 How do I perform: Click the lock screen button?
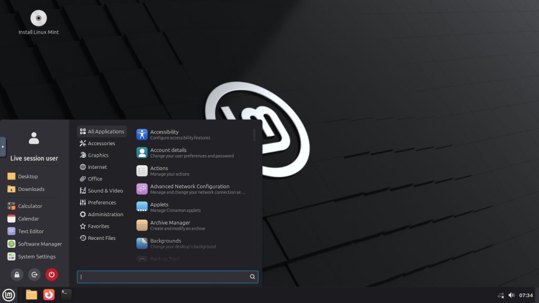pos(17,275)
